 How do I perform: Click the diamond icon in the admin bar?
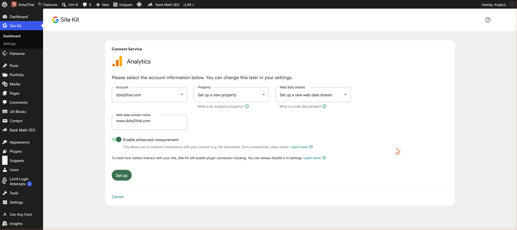(x=139, y=4)
